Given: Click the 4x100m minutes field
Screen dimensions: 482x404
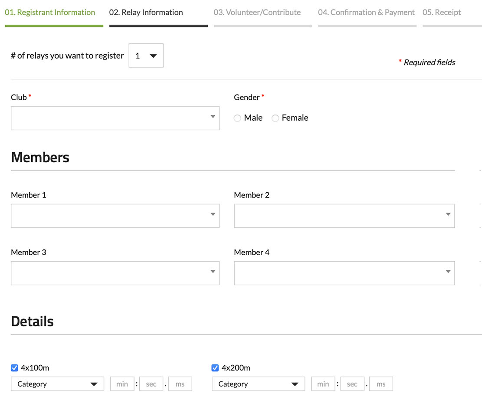Looking at the screenshot, I should [x=122, y=384].
